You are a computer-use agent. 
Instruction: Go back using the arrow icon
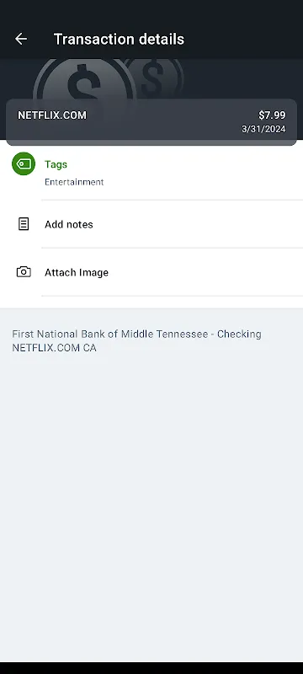[20, 39]
